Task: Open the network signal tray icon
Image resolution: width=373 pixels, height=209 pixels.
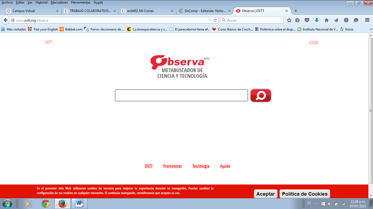Action: 343,204
